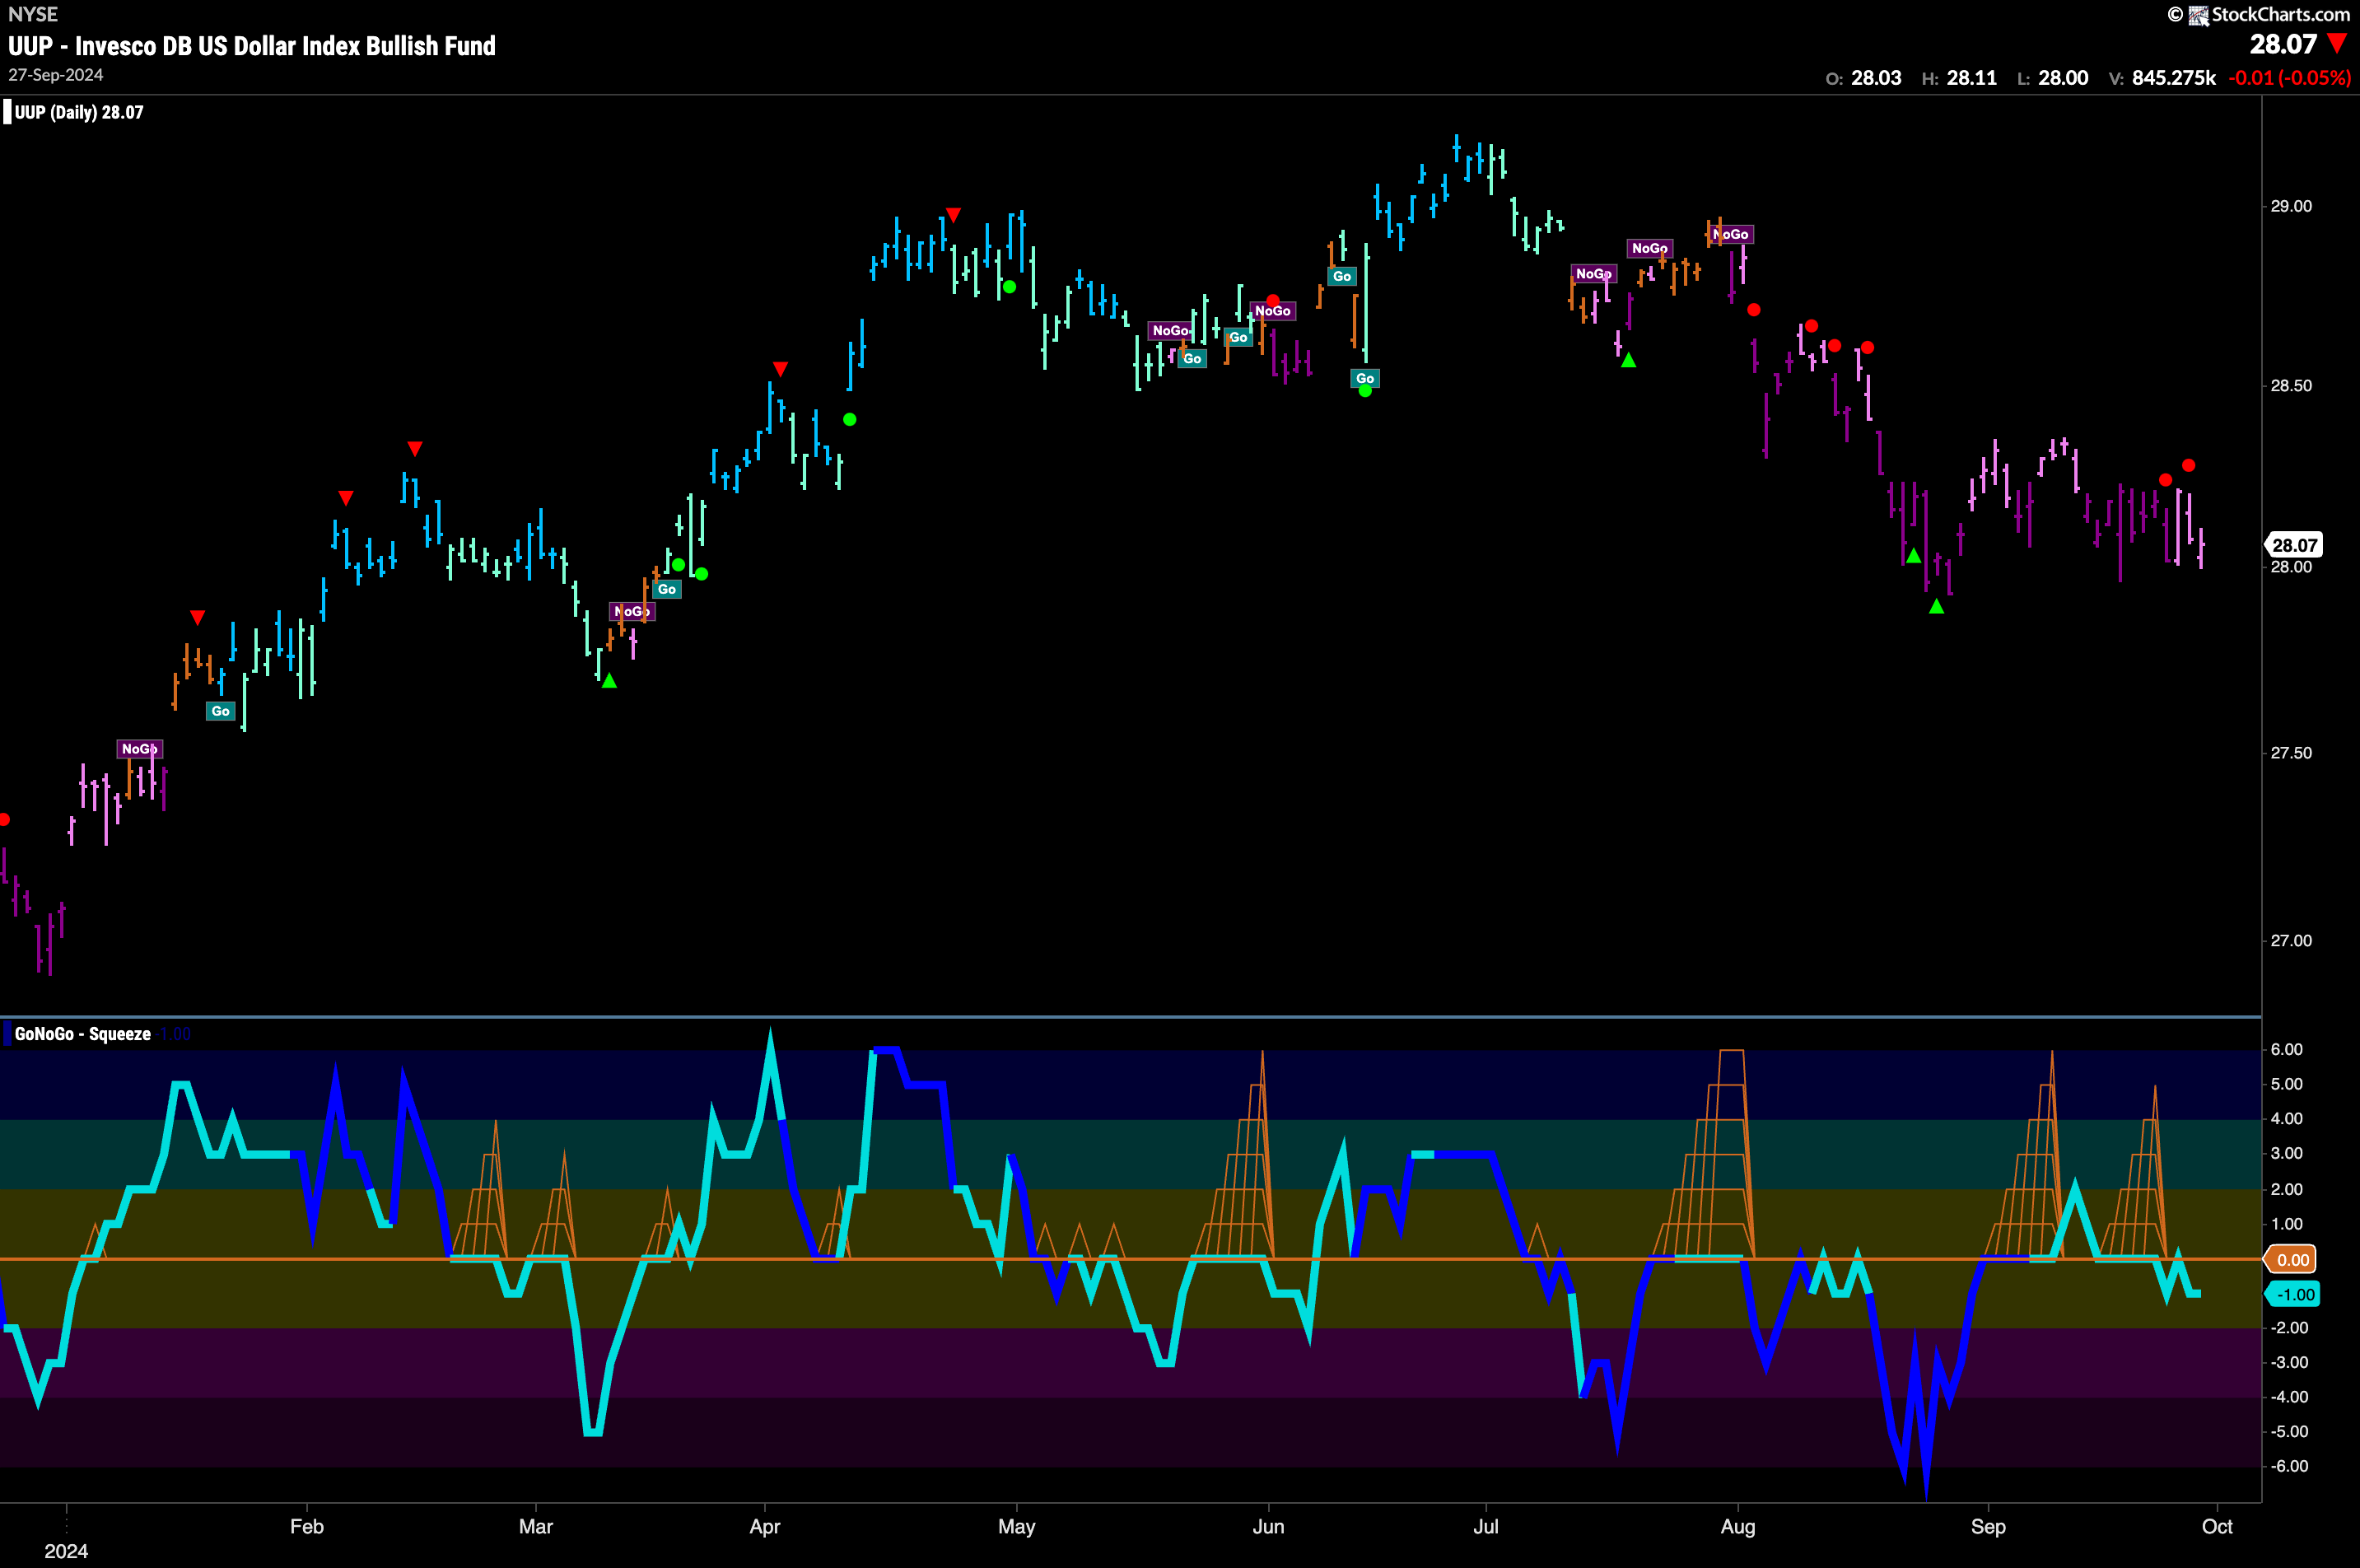This screenshot has width=2360, height=1568.
Task: Click the change value -0.01 (-0.05%)
Action: click(2289, 78)
